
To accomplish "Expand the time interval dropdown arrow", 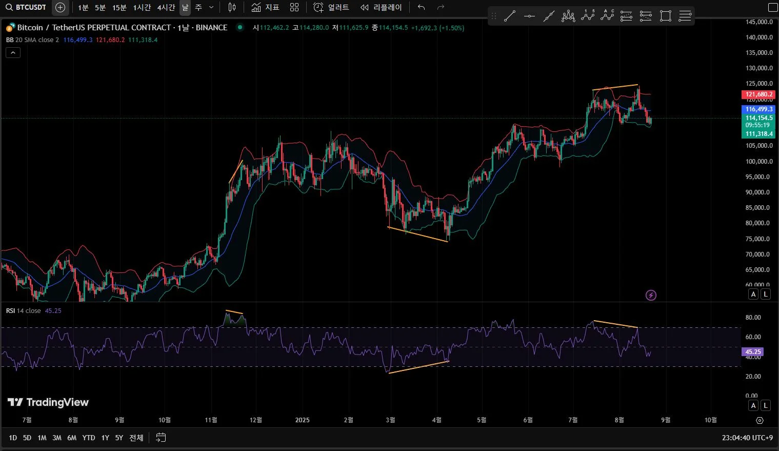I will tap(211, 7).
